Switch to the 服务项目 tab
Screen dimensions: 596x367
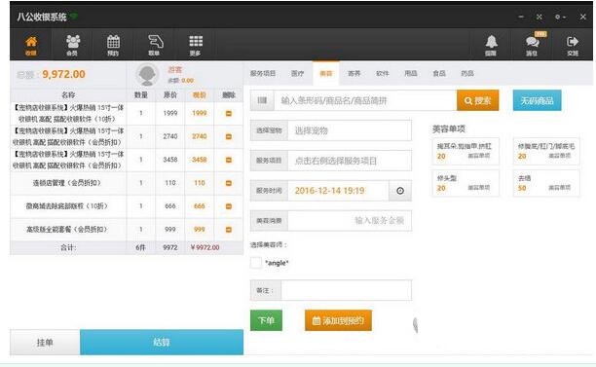263,73
